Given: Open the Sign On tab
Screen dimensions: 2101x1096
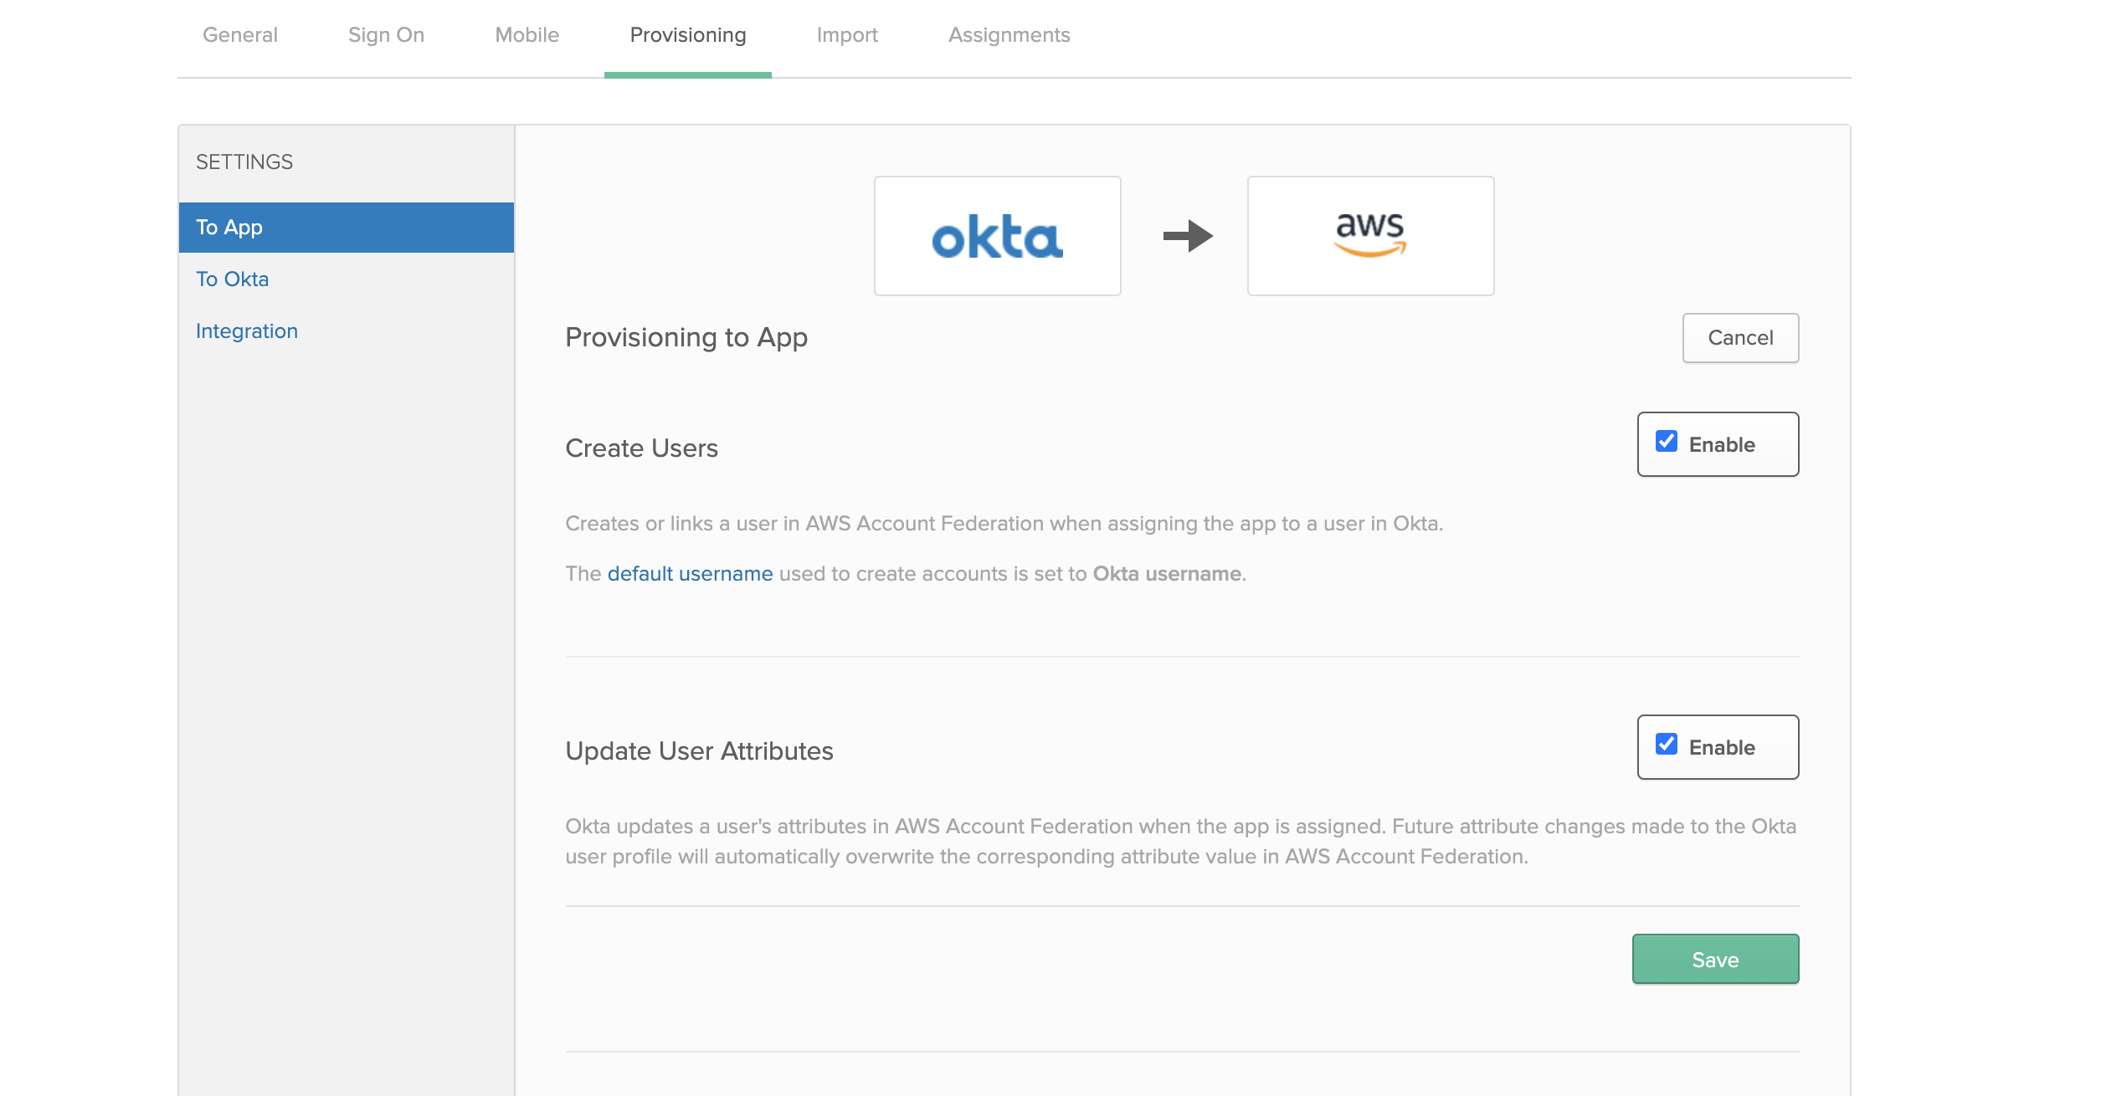Looking at the screenshot, I should [x=387, y=34].
